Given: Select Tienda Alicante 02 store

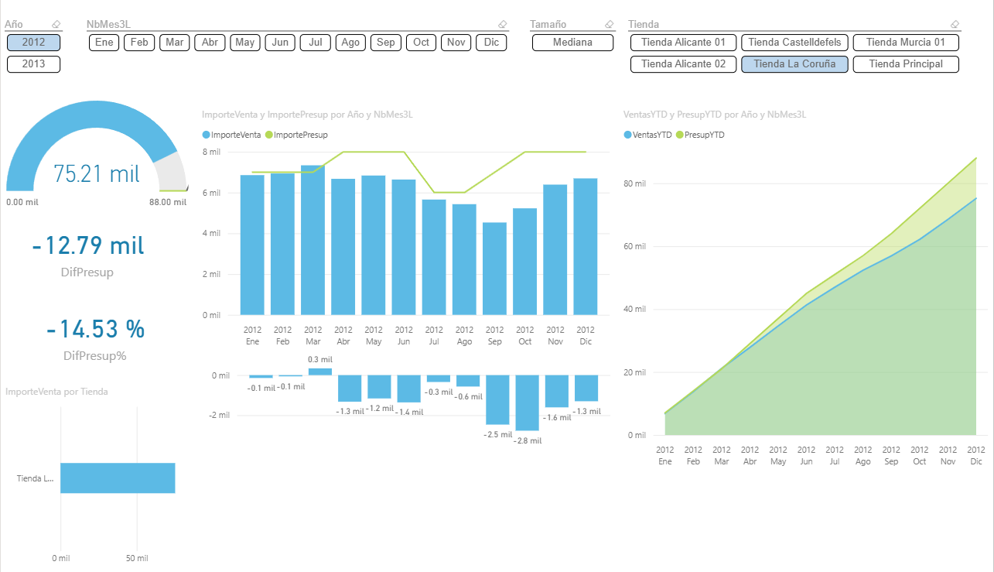Looking at the screenshot, I should (x=683, y=64).
